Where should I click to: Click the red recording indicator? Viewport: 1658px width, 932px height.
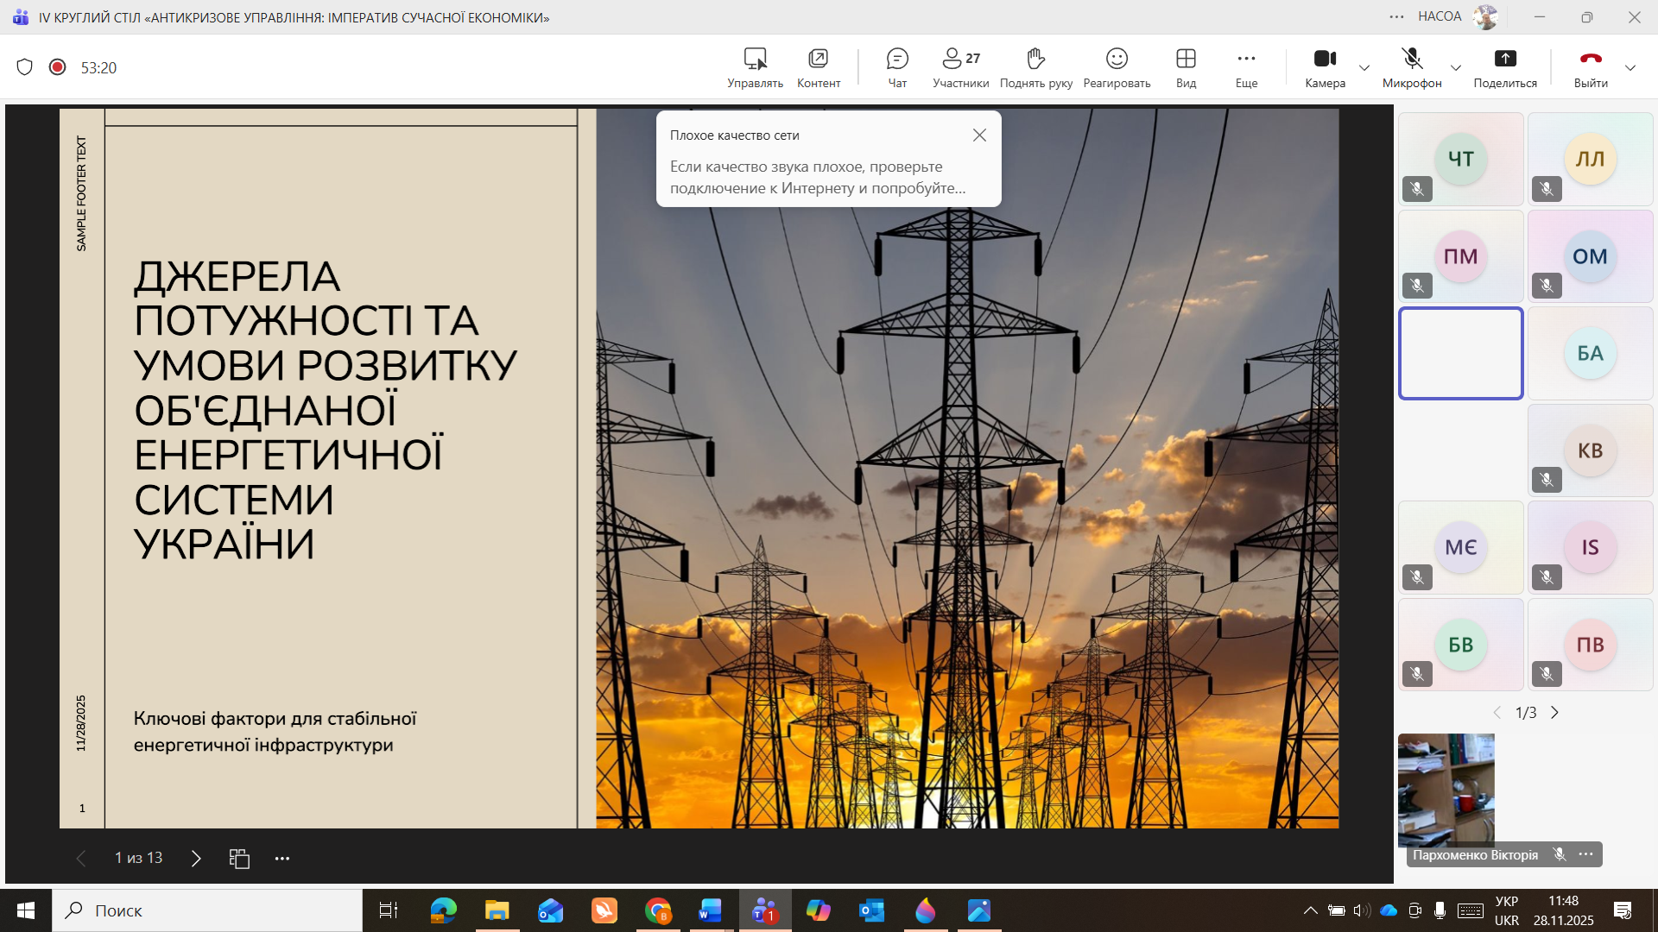click(x=58, y=67)
